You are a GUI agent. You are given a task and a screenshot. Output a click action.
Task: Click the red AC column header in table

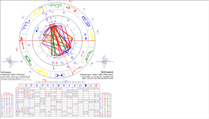click(x=91, y=85)
